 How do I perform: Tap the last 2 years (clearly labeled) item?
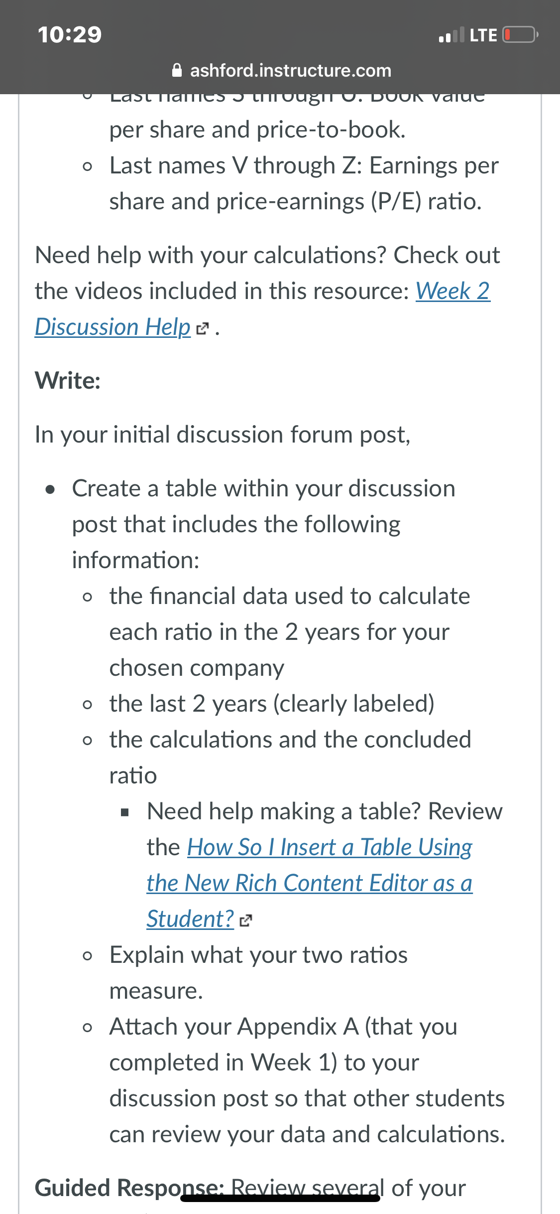[x=272, y=704]
